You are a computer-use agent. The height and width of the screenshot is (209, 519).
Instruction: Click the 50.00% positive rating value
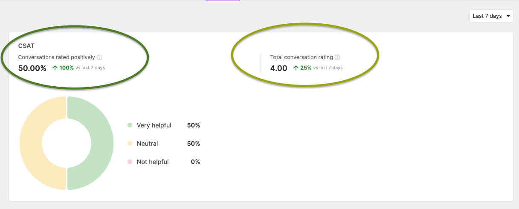click(x=32, y=68)
